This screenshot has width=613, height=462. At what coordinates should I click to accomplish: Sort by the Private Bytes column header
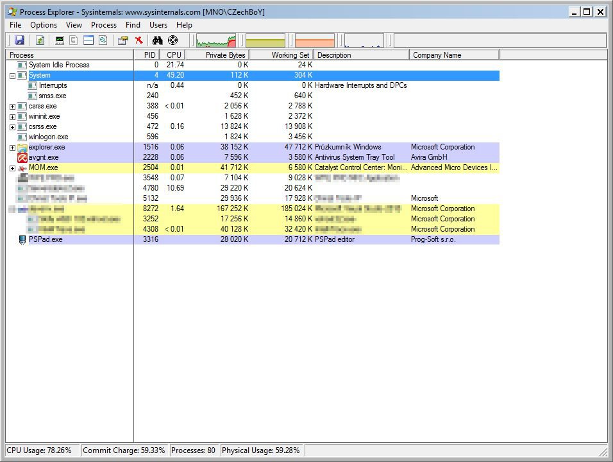point(217,55)
